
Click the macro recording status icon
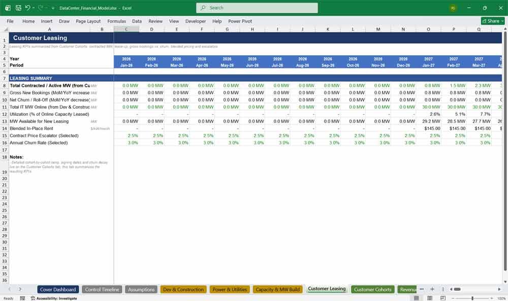coord(22,298)
